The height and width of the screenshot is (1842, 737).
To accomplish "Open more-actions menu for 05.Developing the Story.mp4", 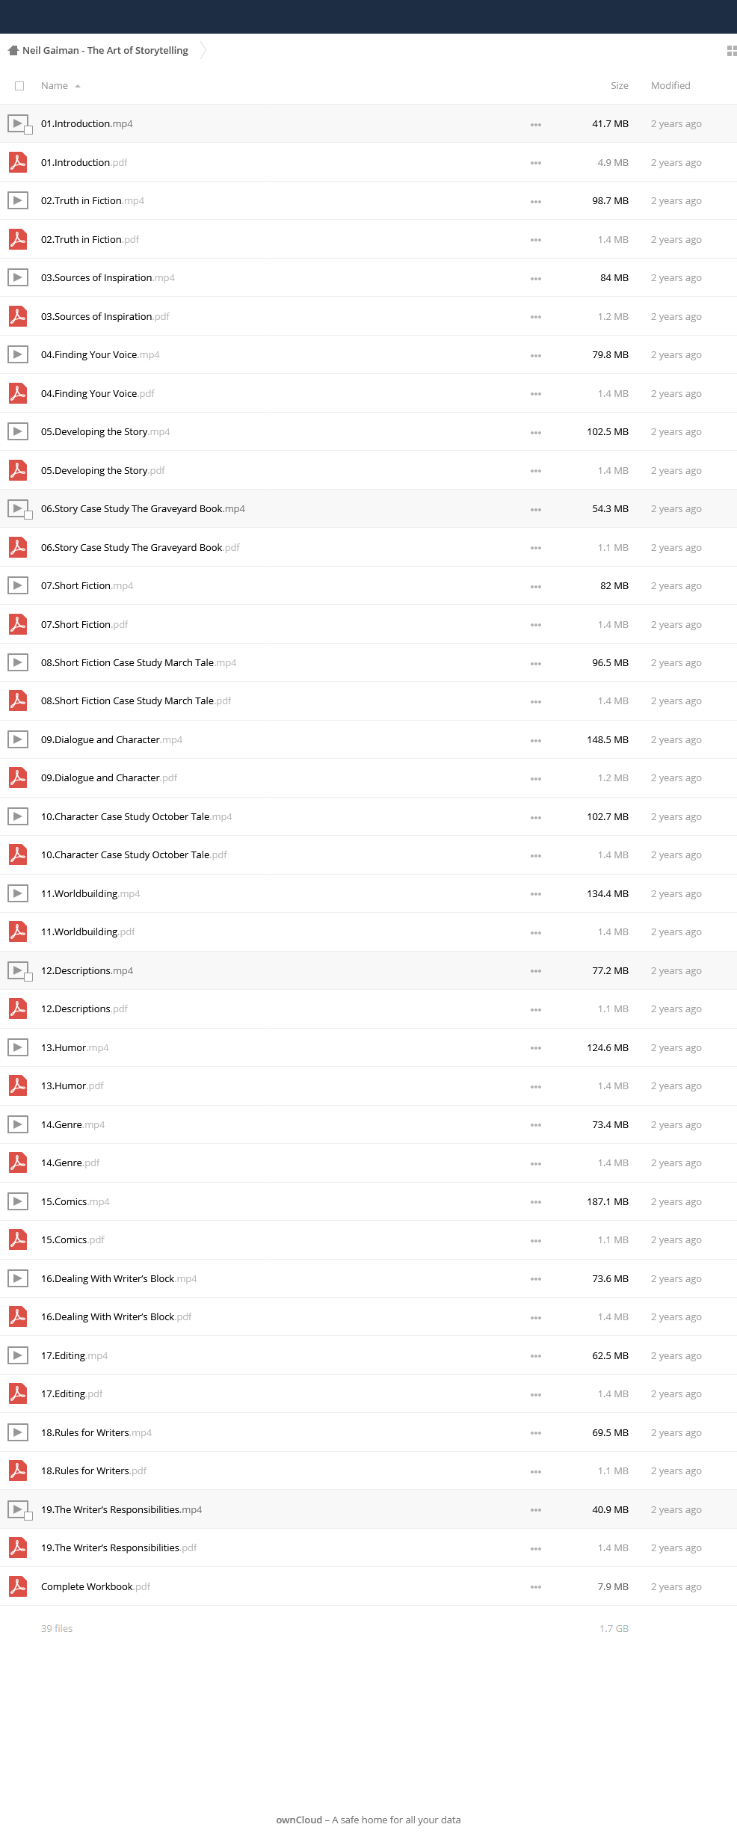I will [x=536, y=432].
